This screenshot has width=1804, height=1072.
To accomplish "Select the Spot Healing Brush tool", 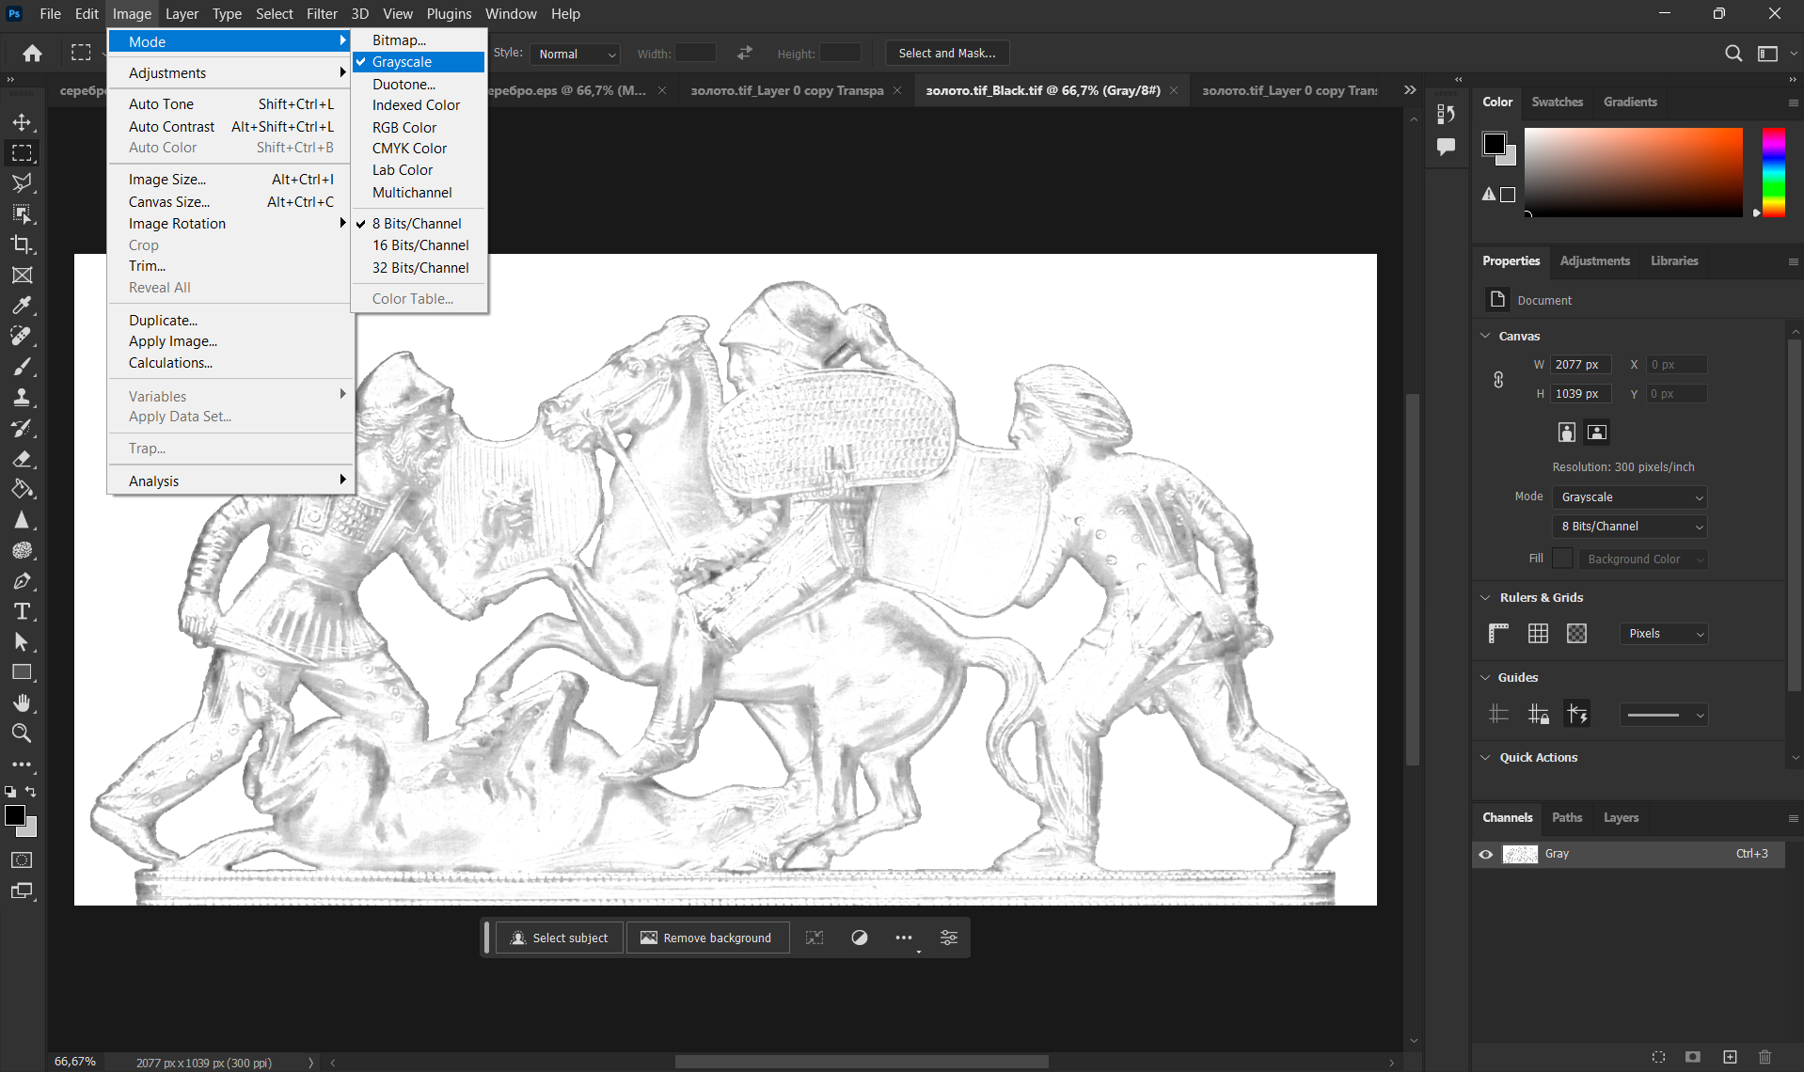I will tap(22, 337).
